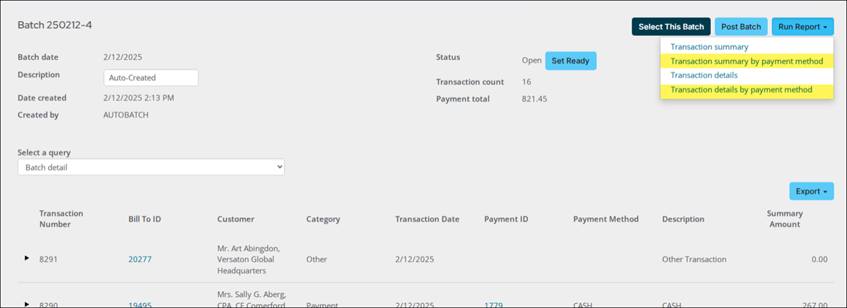The width and height of the screenshot is (847, 308).
Task: Click the Payment Method column header
Action: [x=605, y=219]
